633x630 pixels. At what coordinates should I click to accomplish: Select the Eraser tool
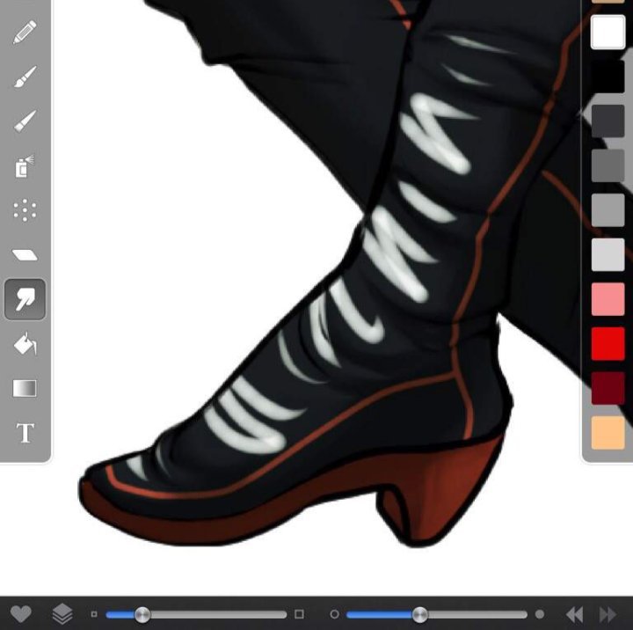[x=25, y=255]
